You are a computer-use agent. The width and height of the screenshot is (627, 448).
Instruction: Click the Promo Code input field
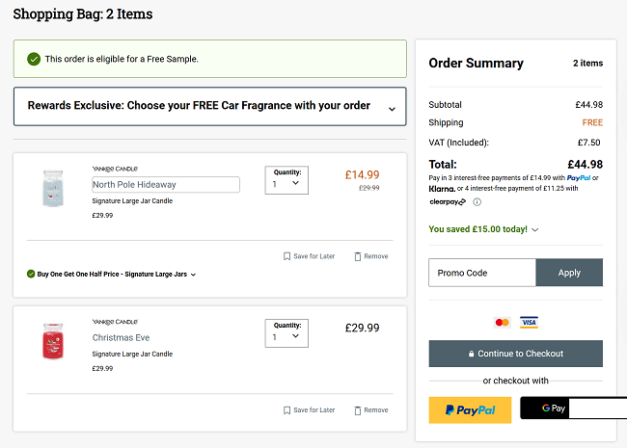click(482, 273)
